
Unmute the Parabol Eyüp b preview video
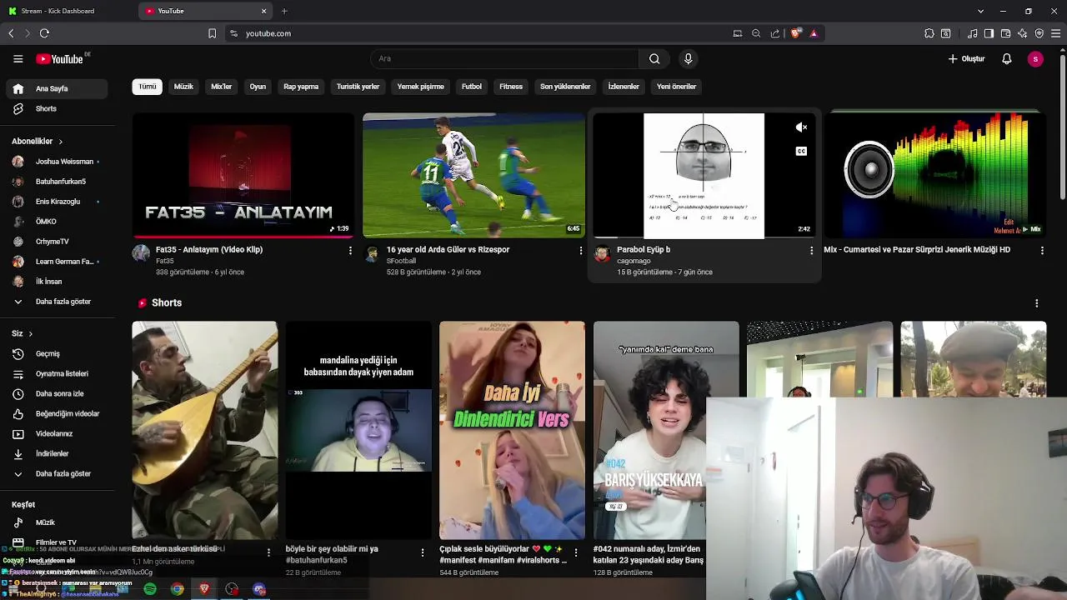pyautogui.click(x=801, y=127)
